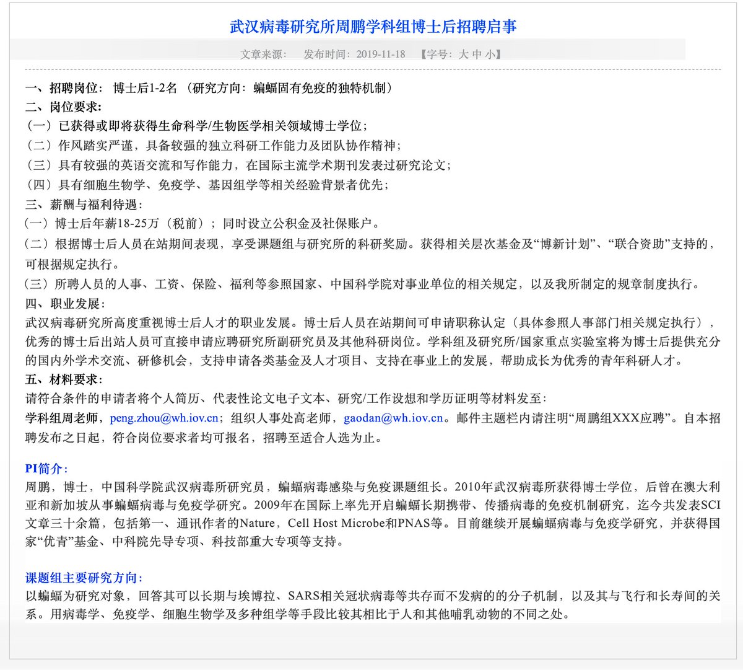Click the blue PI简介 heading
The image size is (743, 670).
[46, 469]
